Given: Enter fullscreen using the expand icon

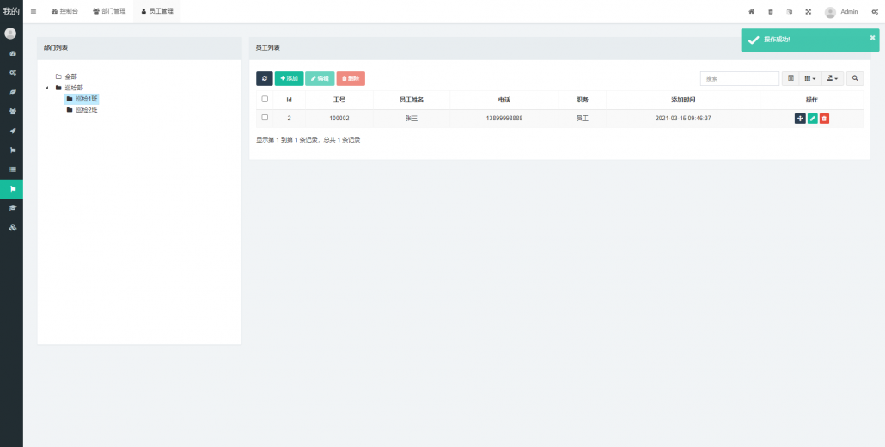Looking at the screenshot, I should [x=808, y=12].
